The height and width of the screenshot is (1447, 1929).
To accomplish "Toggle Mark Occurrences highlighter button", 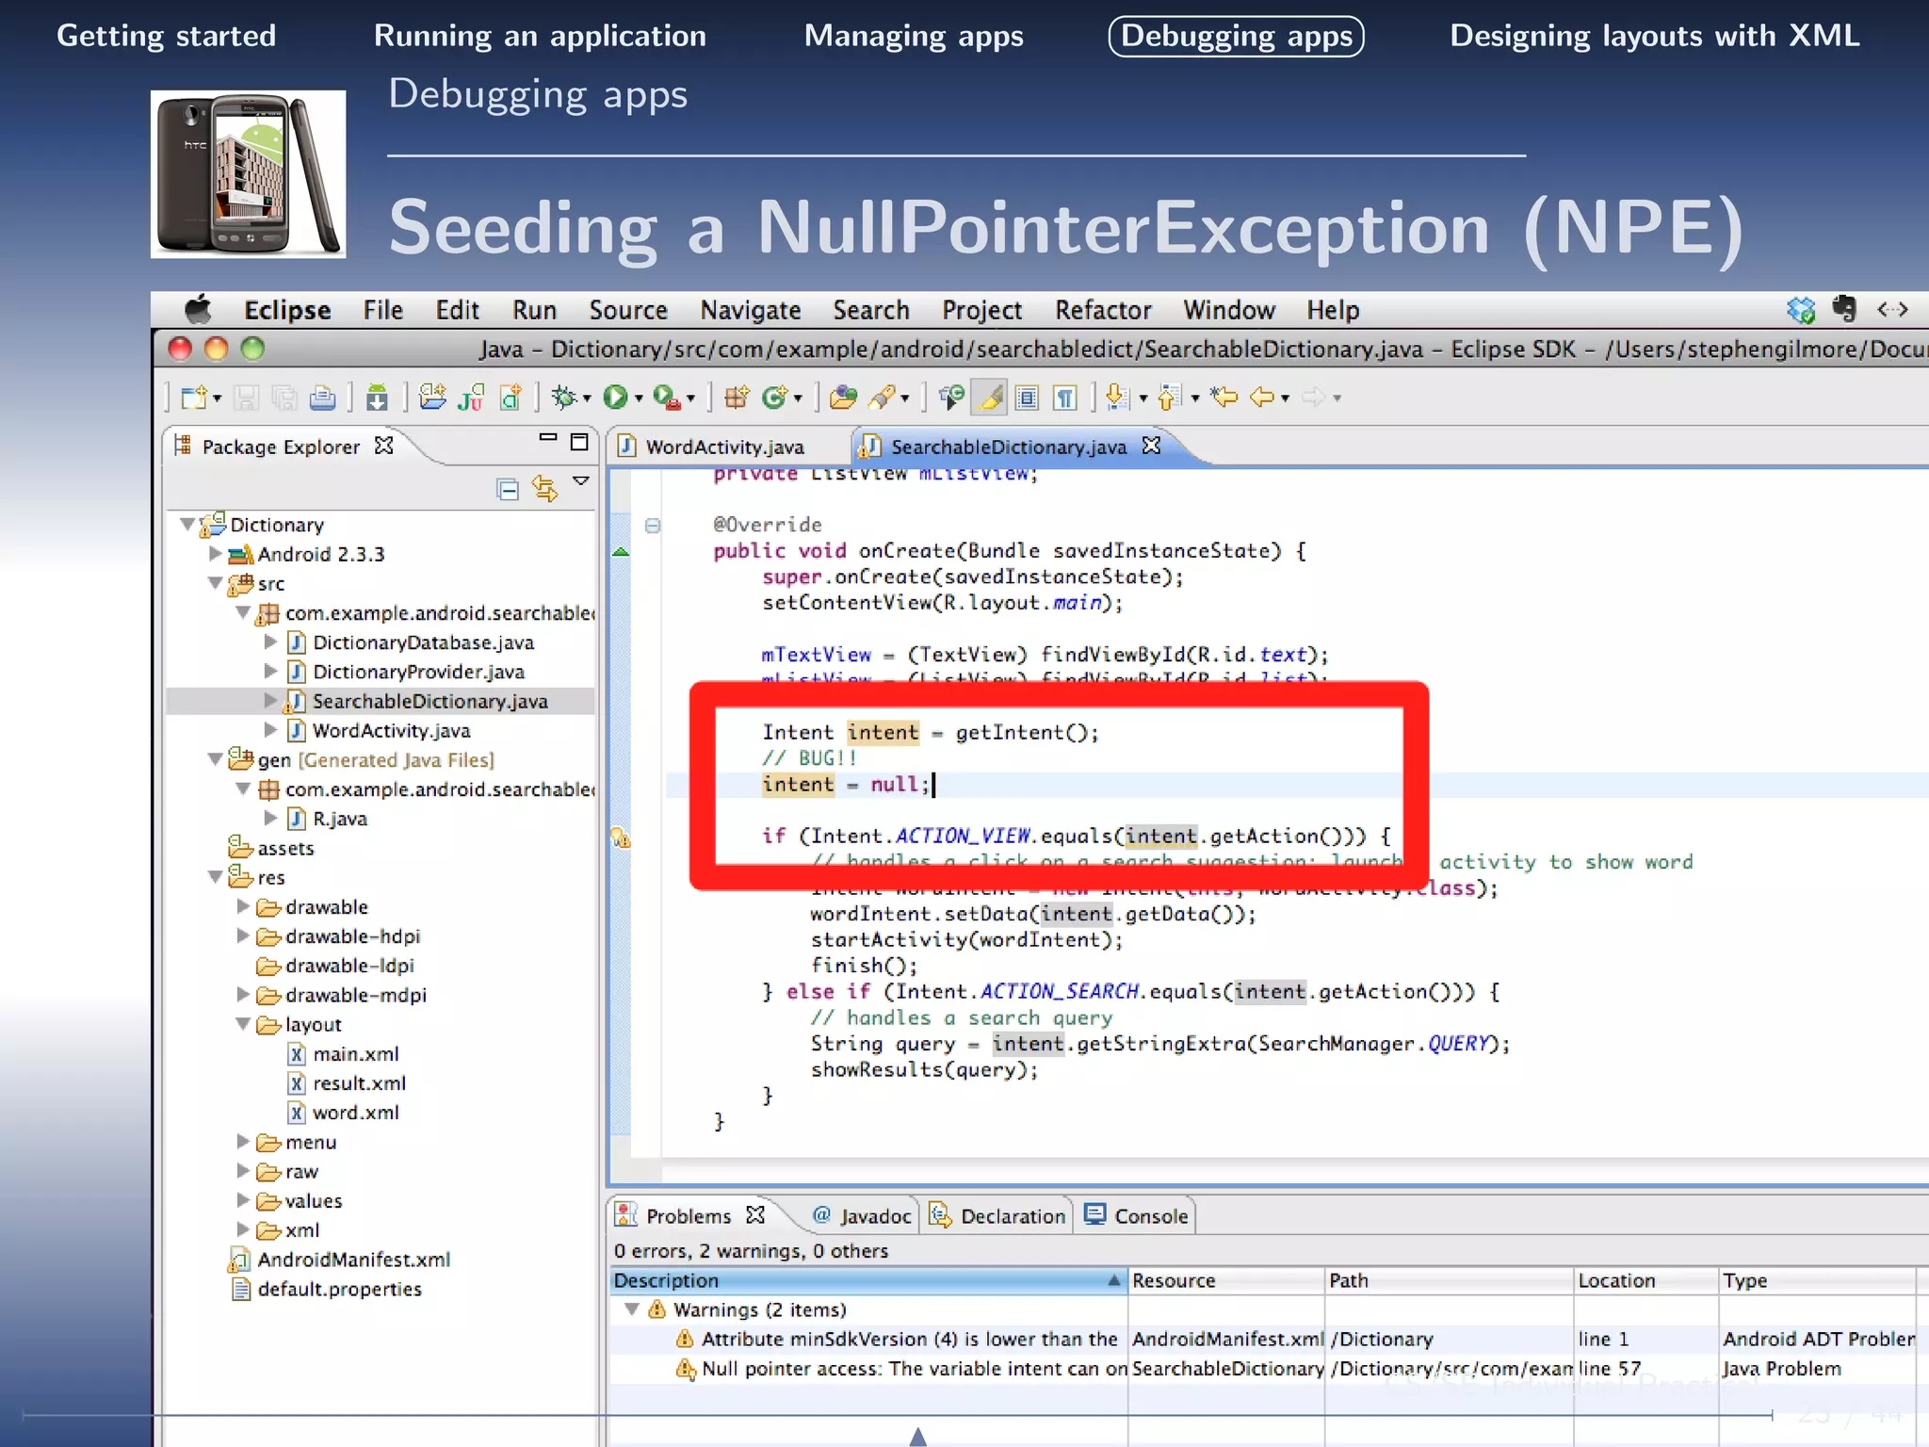I will pos(990,398).
